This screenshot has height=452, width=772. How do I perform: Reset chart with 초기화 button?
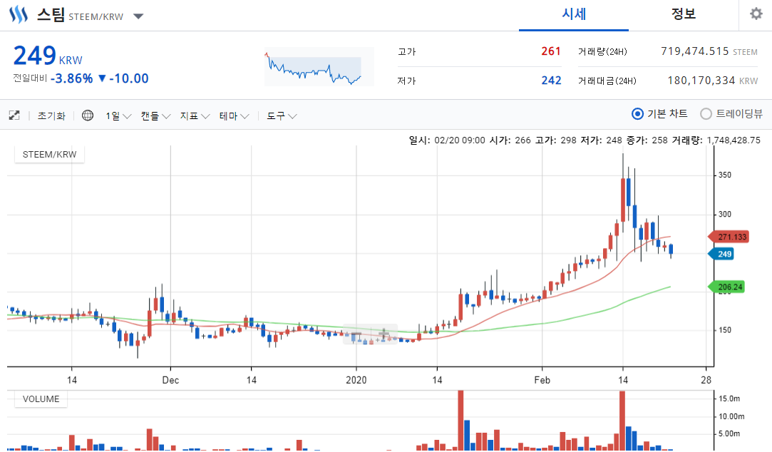click(x=52, y=116)
